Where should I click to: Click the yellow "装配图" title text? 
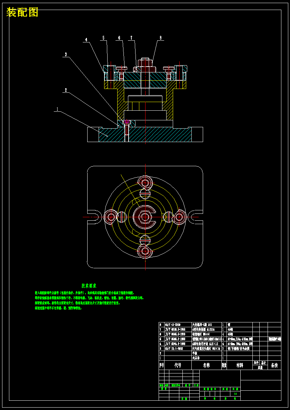[22, 12]
